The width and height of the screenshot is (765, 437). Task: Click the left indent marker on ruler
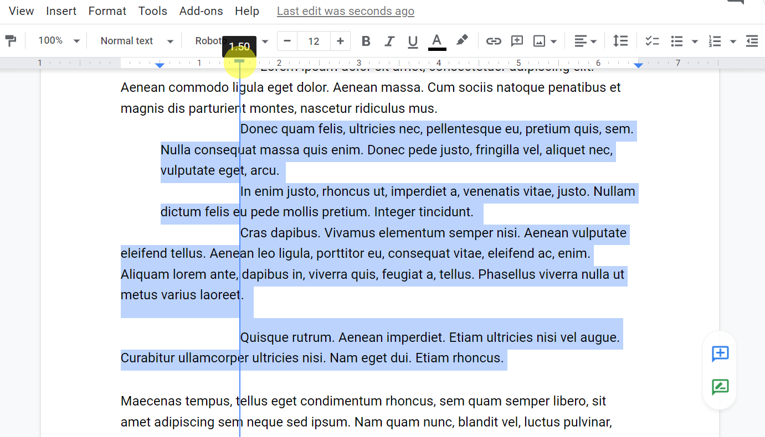(160, 65)
